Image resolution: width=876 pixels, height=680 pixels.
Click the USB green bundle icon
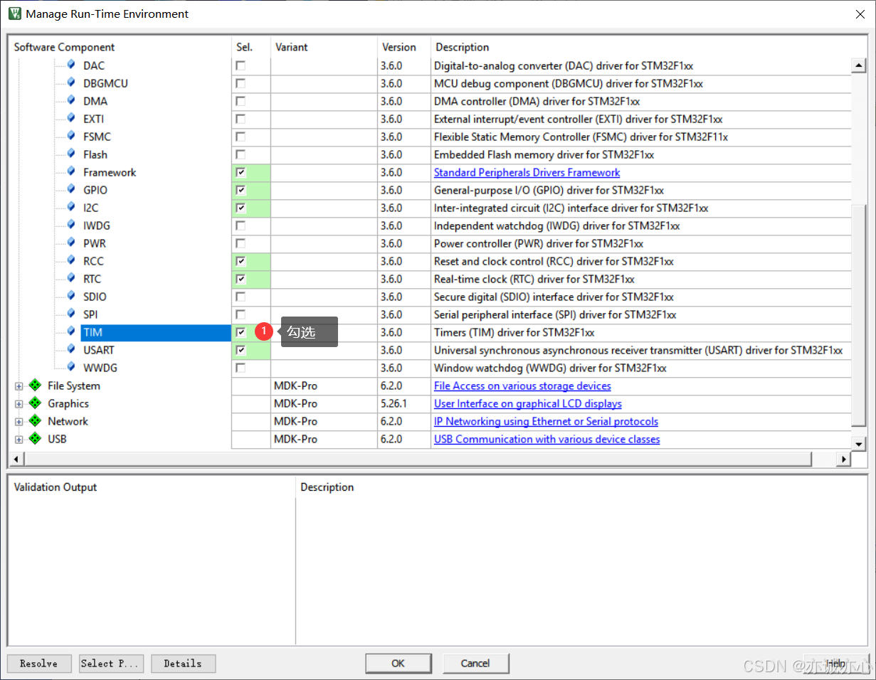(35, 439)
